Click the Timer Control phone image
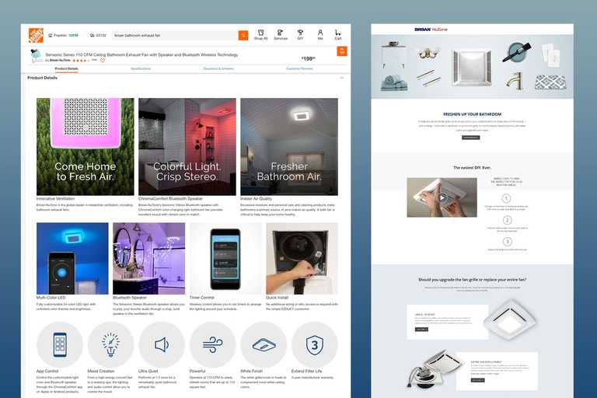 [x=225, y=258]
